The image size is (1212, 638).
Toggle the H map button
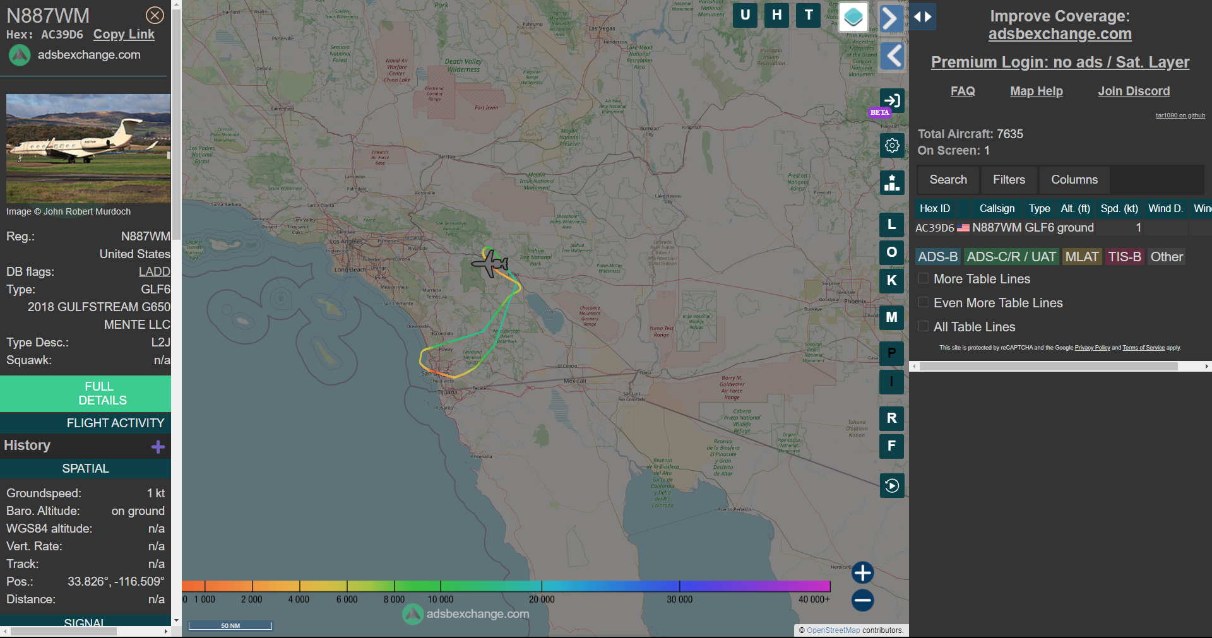click(x=776, y=15)
